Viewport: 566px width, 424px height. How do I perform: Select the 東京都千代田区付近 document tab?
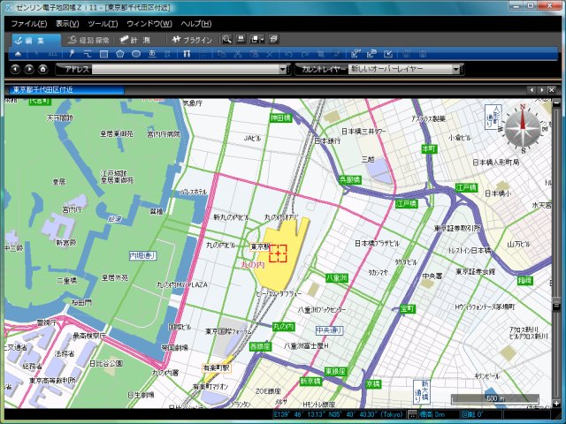pos(65,90)
